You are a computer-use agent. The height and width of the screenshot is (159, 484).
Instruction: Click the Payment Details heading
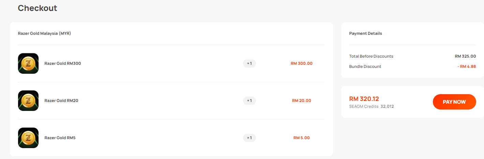[x=366, y=33]
